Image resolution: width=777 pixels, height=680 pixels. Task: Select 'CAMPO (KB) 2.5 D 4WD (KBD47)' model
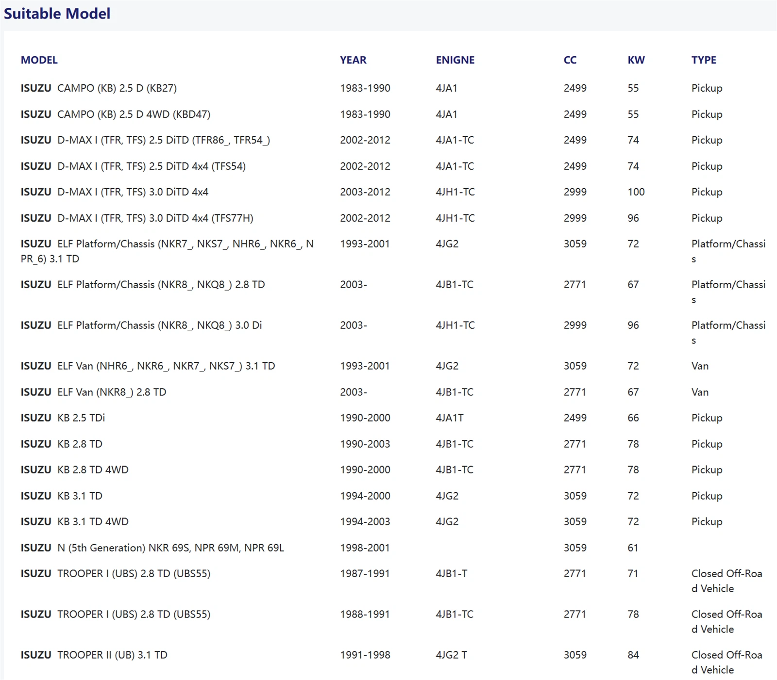pos(115,114)
